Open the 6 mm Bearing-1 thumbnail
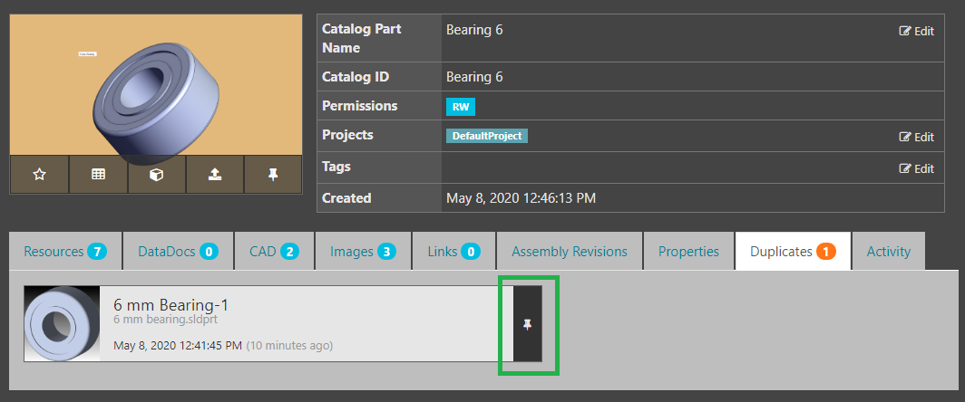Screen dimensions: 965x402 [62, 323]
